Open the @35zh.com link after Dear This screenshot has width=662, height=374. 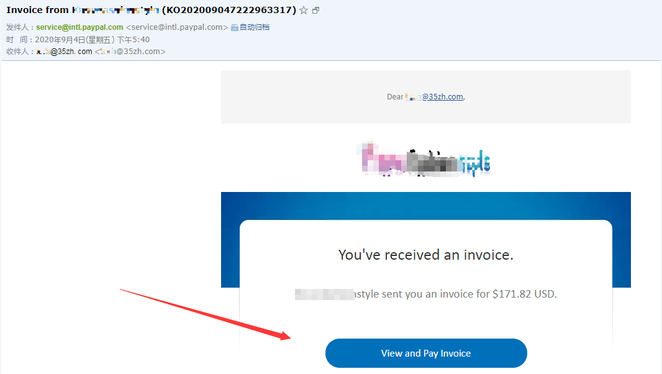point(442,97)
